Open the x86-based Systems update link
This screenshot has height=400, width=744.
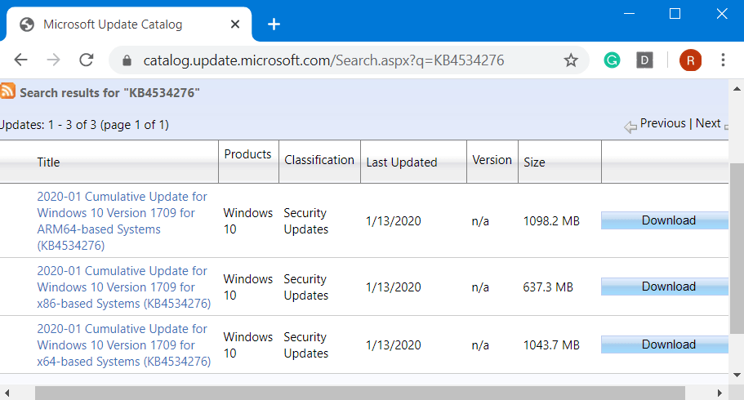click(124, 287)
